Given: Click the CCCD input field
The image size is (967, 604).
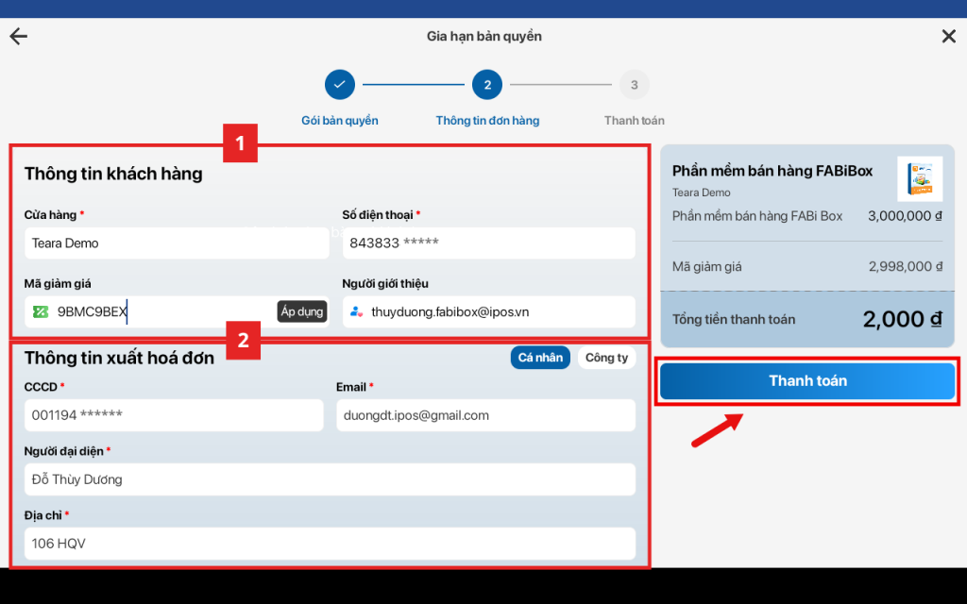Looking at the screenshot, I should (174, 415).
